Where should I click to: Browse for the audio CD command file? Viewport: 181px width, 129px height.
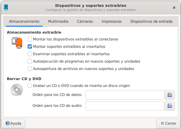(170, 105)
